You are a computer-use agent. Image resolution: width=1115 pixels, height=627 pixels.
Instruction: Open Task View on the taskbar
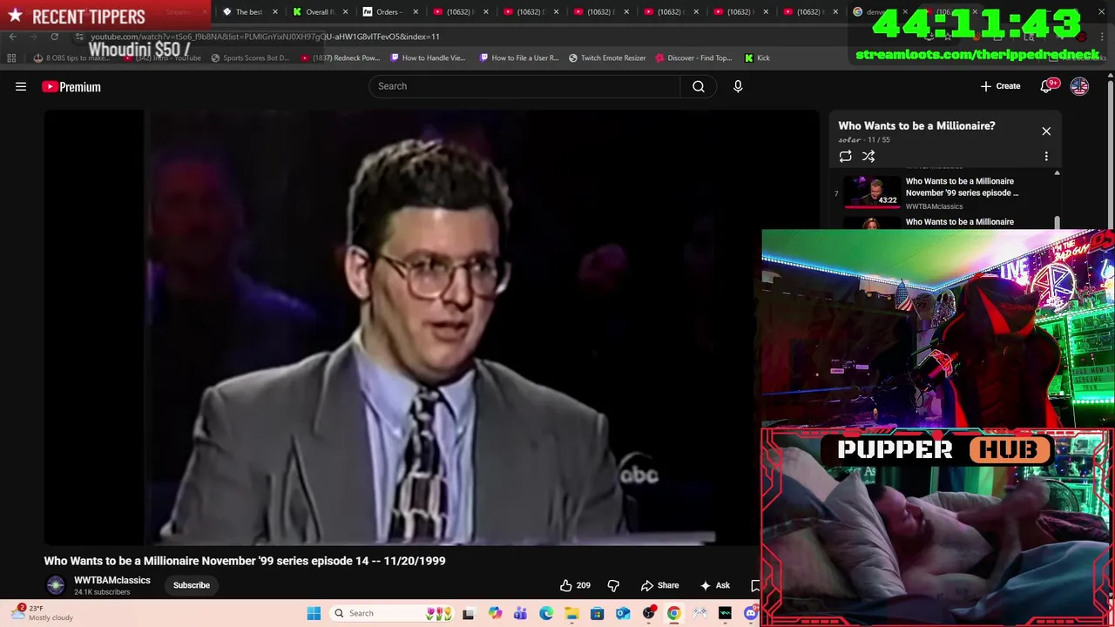pyautogui.click(x=468, y=613)
